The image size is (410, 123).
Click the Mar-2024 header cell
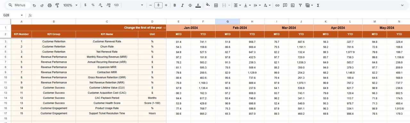click(289, 28)
